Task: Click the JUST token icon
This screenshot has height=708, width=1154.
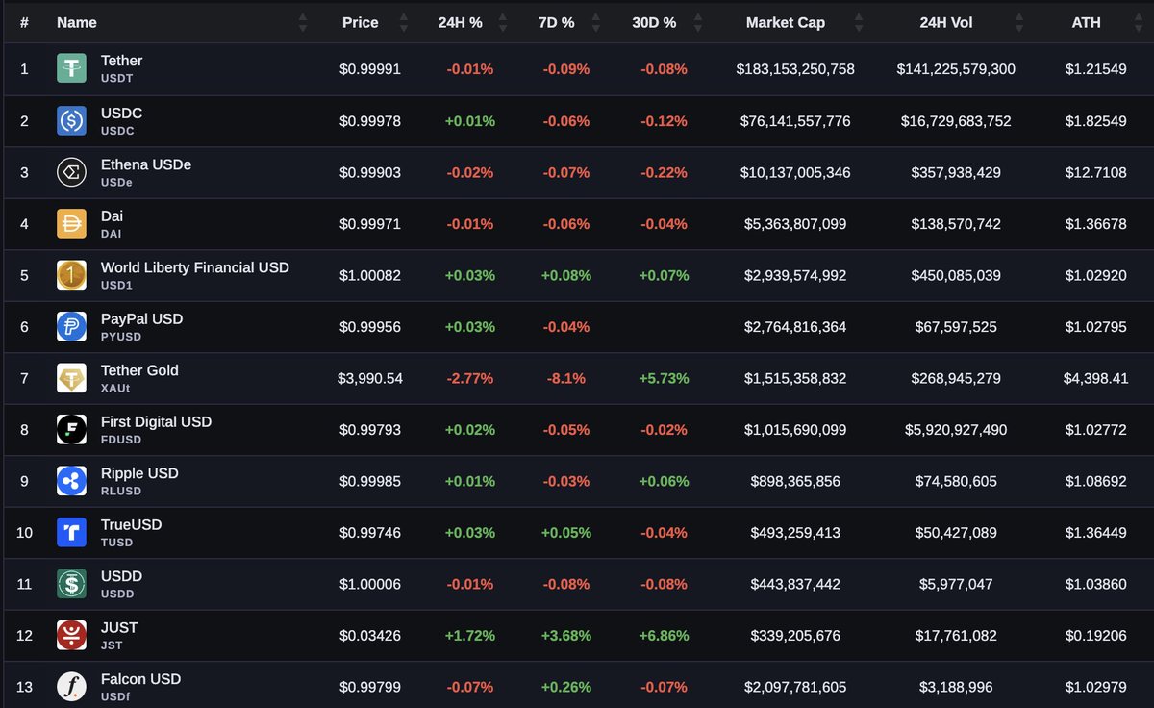Action: pyautogui.click(x=71, y=635)
